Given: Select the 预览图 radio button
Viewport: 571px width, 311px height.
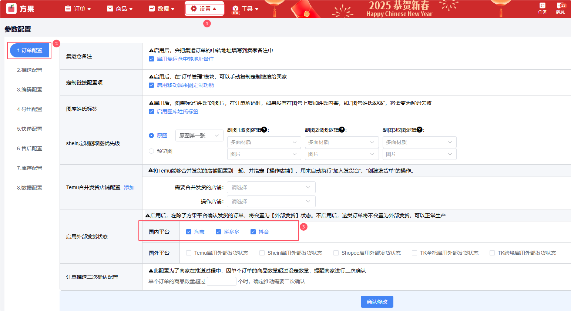Looking at the screenshot, I should 151,151.
